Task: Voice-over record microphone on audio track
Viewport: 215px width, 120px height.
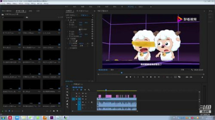Action: [92, 102]
